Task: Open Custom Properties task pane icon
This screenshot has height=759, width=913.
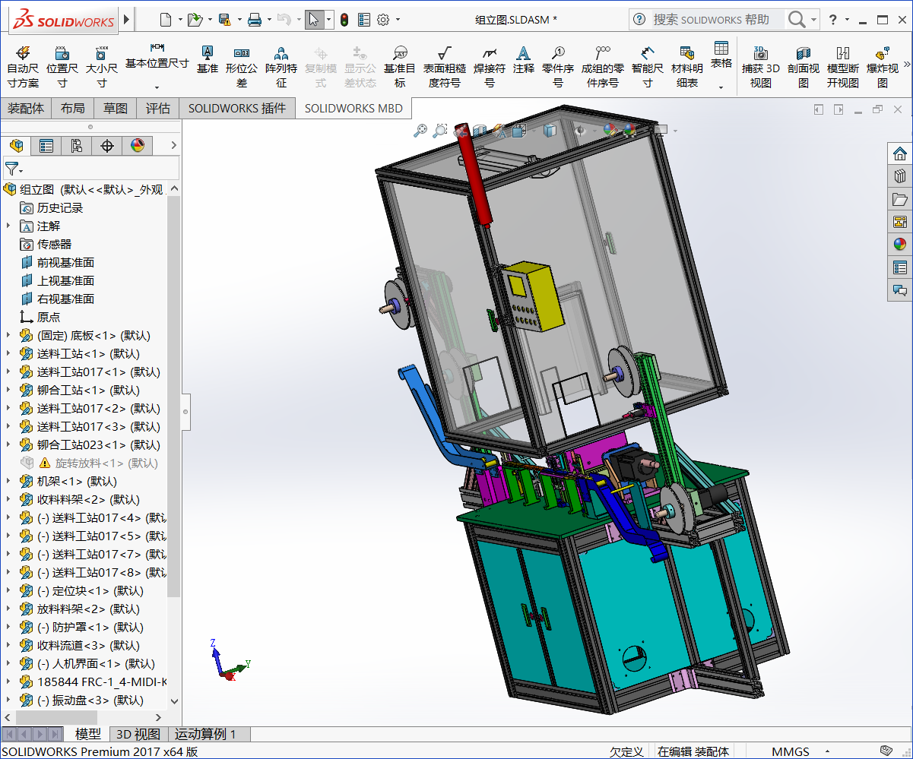Action: [x=900, y=267]
